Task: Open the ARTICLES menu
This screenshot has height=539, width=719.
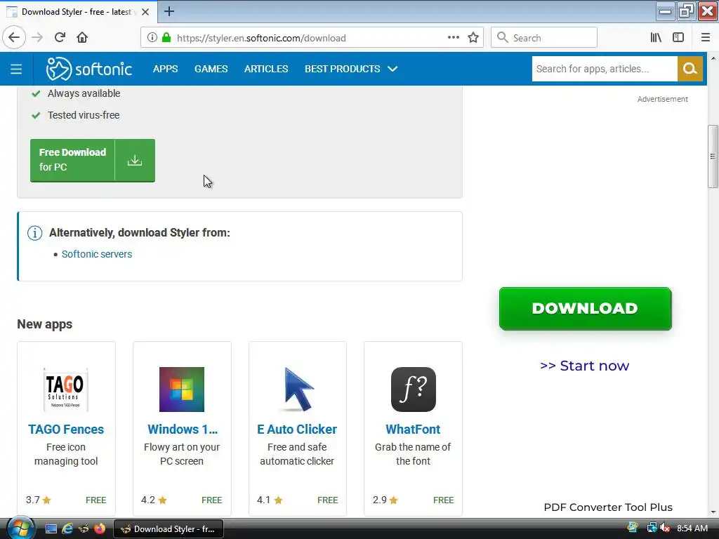Action: pyautogui.click(x=266, y=69)
